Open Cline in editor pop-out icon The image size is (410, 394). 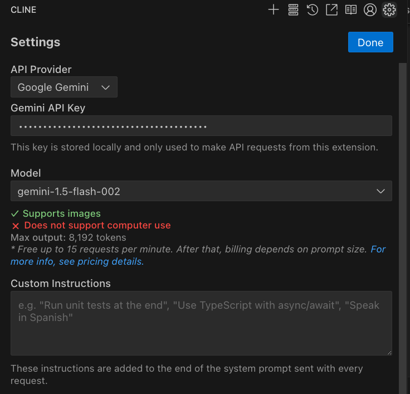point(331,9)
